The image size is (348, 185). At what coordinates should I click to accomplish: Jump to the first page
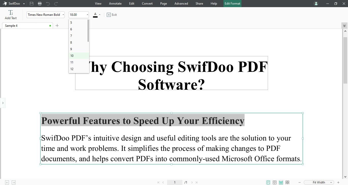coord(158,182)
